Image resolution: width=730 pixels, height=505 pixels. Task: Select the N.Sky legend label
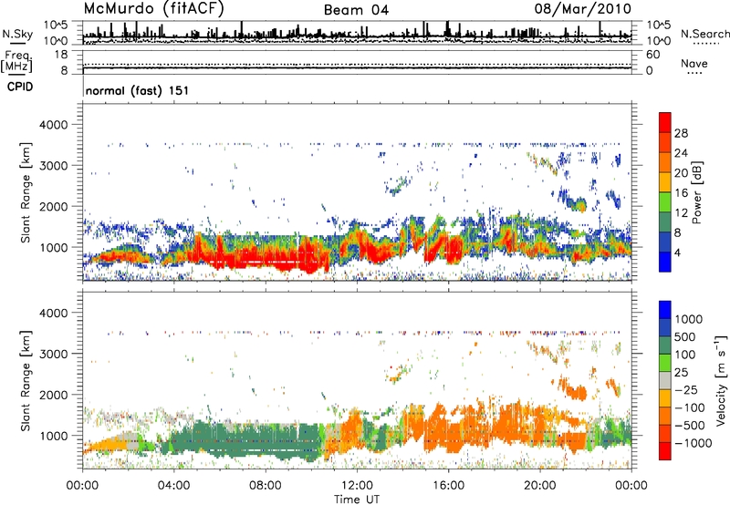17,34
